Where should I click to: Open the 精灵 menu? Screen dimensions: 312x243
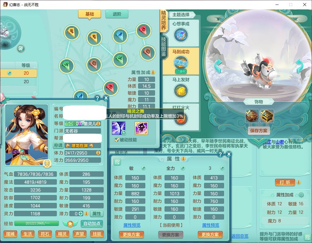pyautogui.click(x=62, y=234)
